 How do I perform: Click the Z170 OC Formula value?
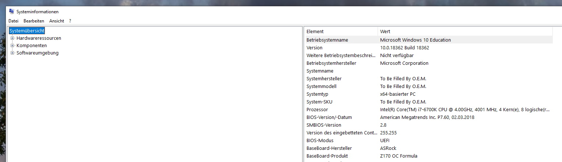399,156
